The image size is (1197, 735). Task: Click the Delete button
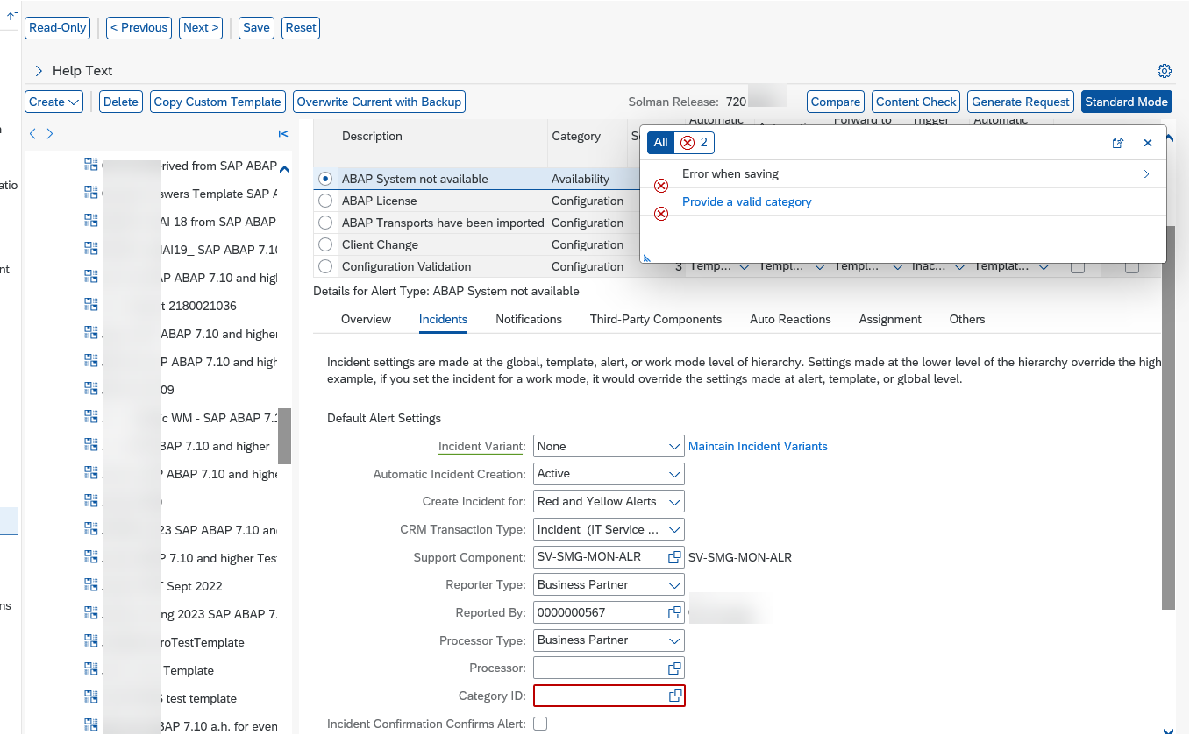[121, 102]
